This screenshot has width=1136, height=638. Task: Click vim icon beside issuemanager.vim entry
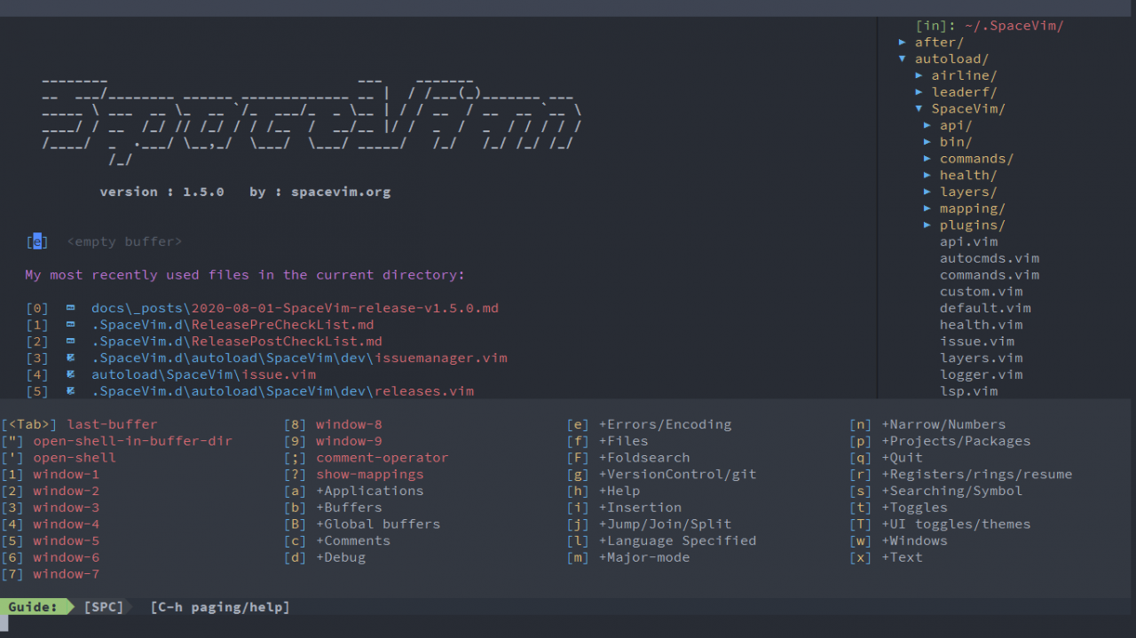point(70,358)
